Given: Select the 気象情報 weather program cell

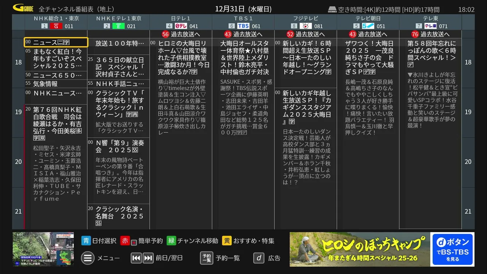Looking at the screenshot, I should point(56,84).
